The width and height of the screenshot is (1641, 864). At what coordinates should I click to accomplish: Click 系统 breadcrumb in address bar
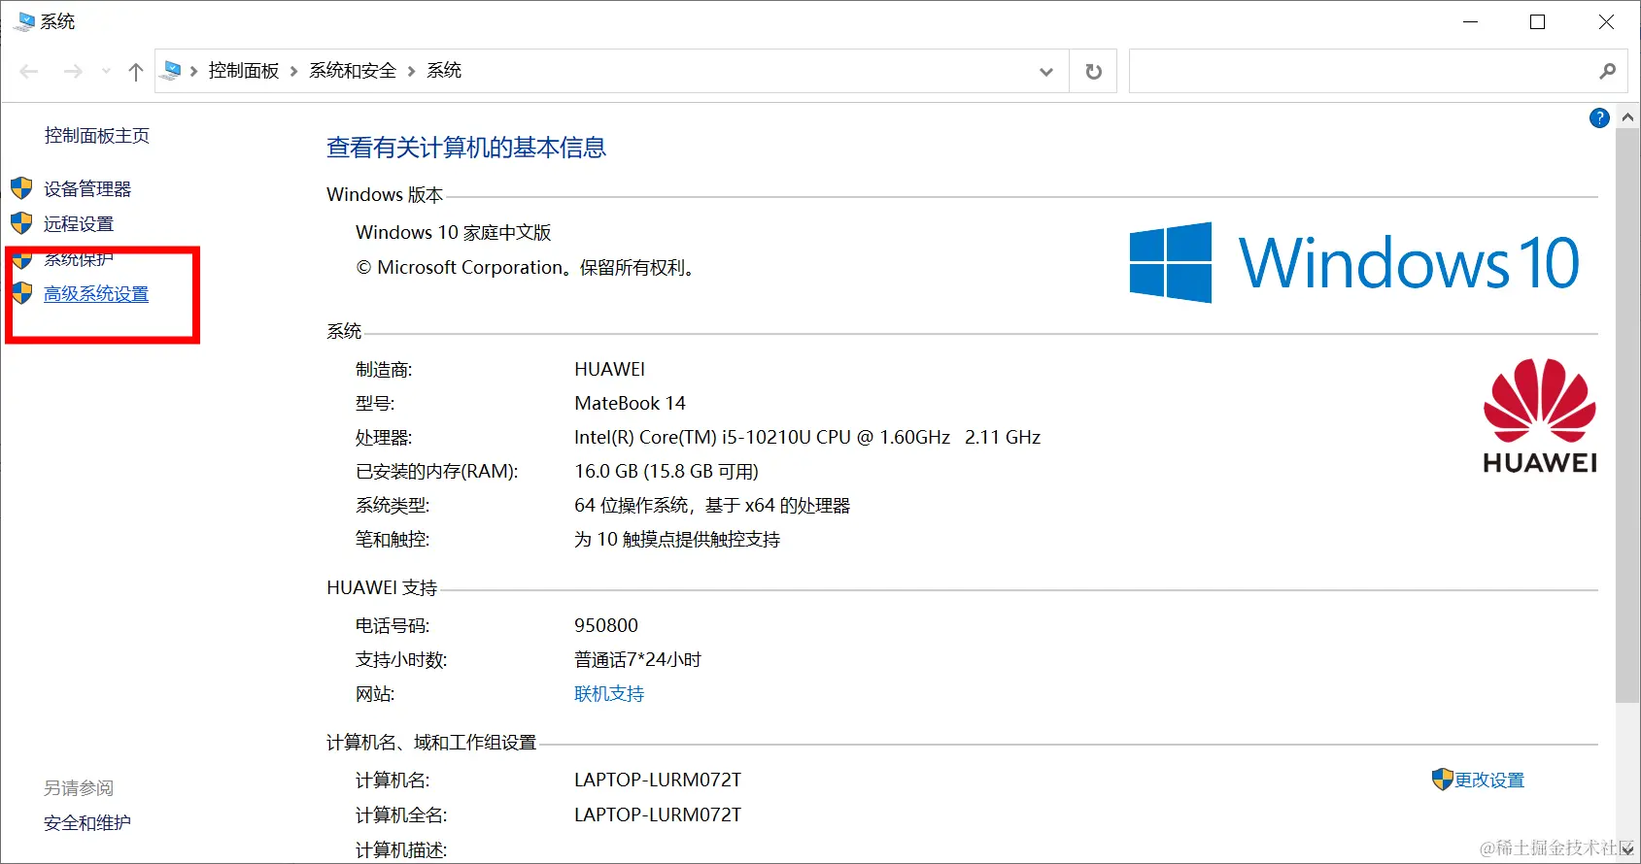point(444,71)
